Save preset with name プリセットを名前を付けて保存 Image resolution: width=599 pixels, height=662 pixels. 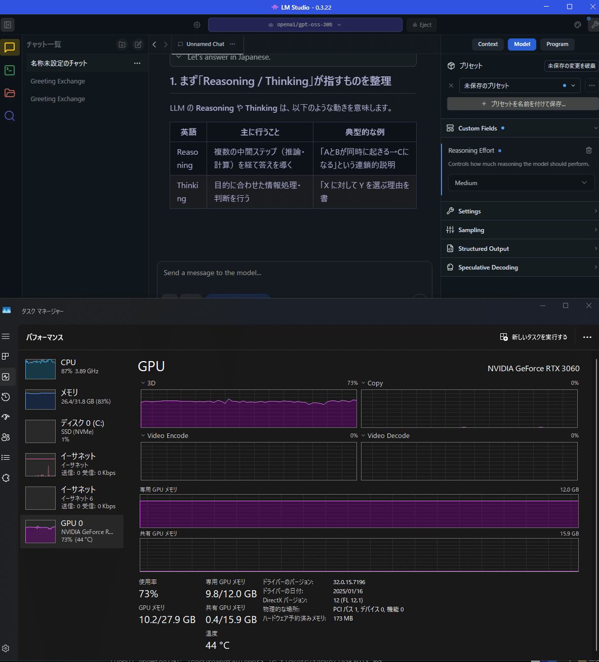(x=523, y=104)
